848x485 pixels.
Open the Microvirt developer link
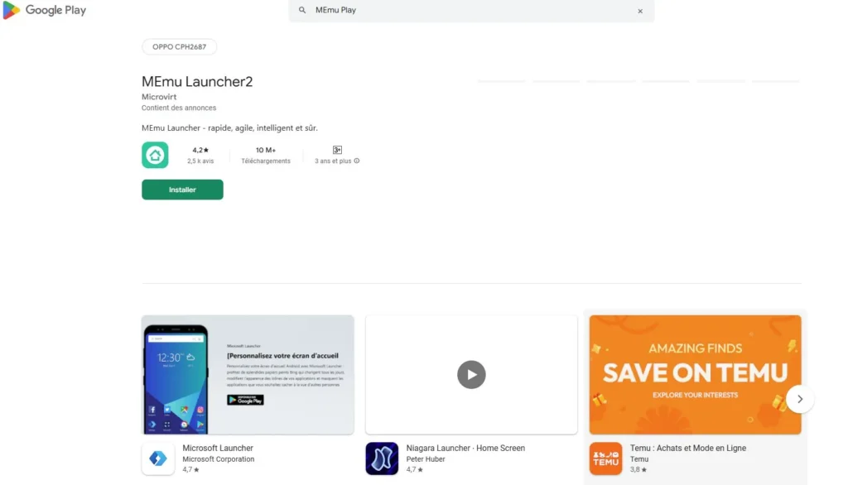159,97
